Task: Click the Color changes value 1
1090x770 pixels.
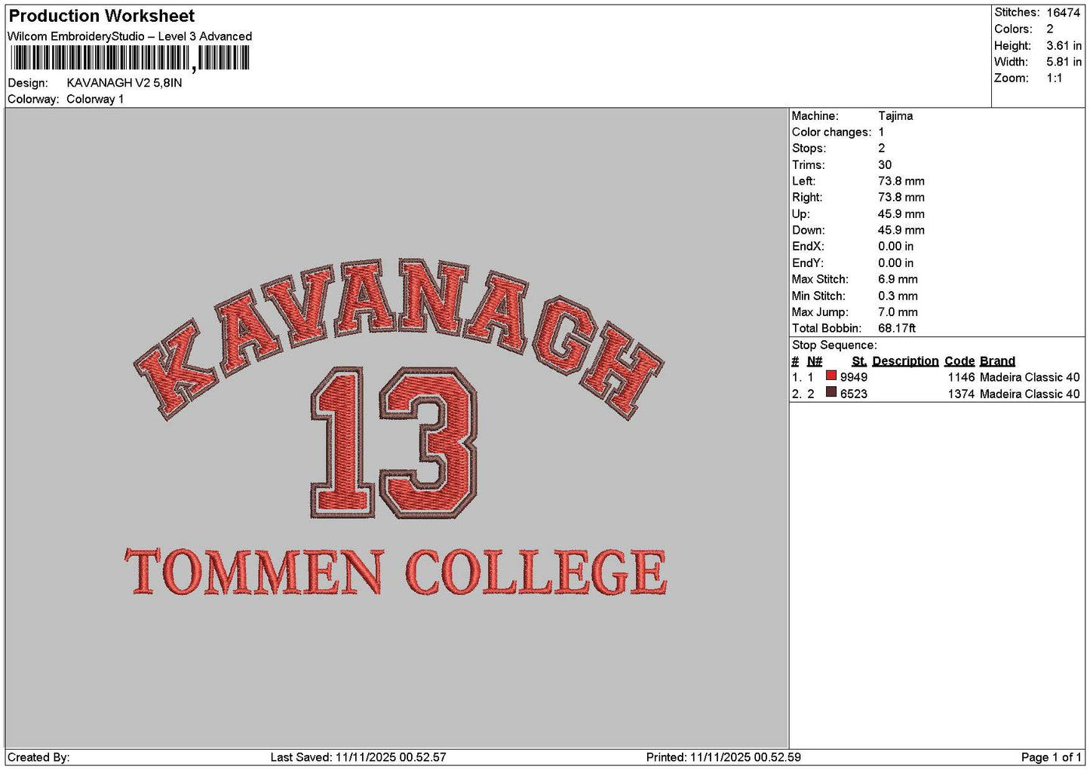Action: coord(881,132)
